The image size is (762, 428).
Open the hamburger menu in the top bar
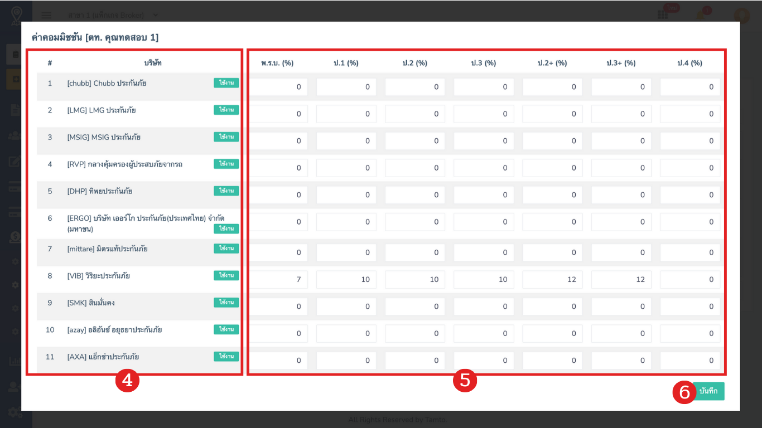47,15
